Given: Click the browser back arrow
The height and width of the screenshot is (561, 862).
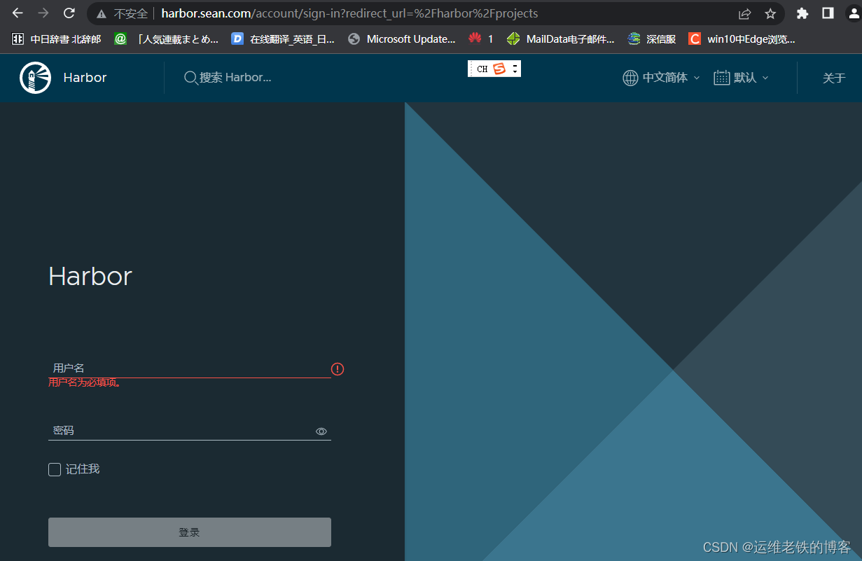Looking at the screenshot, I should pyautogui.click(x=18, y=13).
